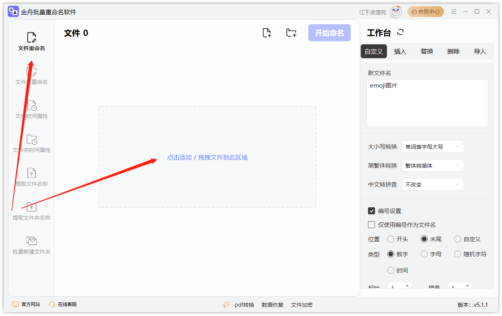Open the 文件夹时间属性 sidebar section
The width and height of the screenshot is (502, 316).
(x=32, y=143)
